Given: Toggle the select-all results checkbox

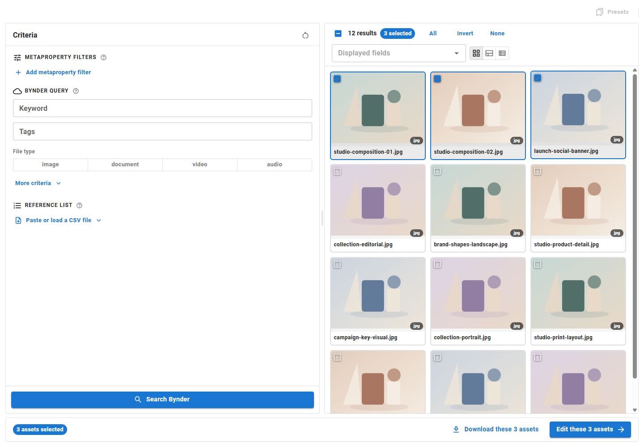Looking at the screenshot, I should (338, 34).
